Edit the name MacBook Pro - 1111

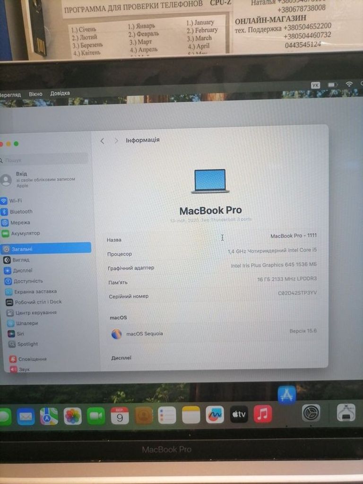[294, 235]
